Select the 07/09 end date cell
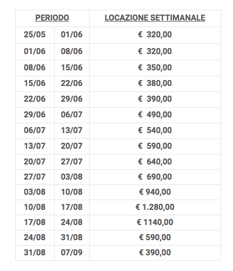This screenshot has height=271, width=233. point(71,252)
